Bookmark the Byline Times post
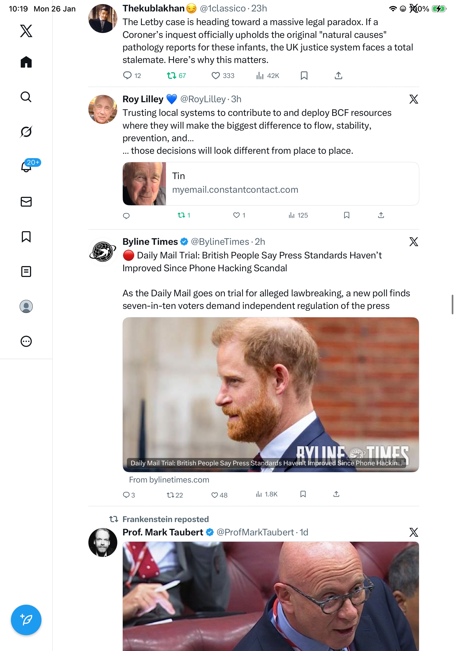The width and height of the screenshot is (455, 651). [303, 494]
